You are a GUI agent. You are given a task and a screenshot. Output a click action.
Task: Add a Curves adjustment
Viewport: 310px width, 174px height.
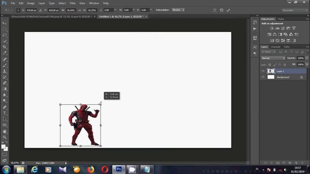[x=283, y=29]
